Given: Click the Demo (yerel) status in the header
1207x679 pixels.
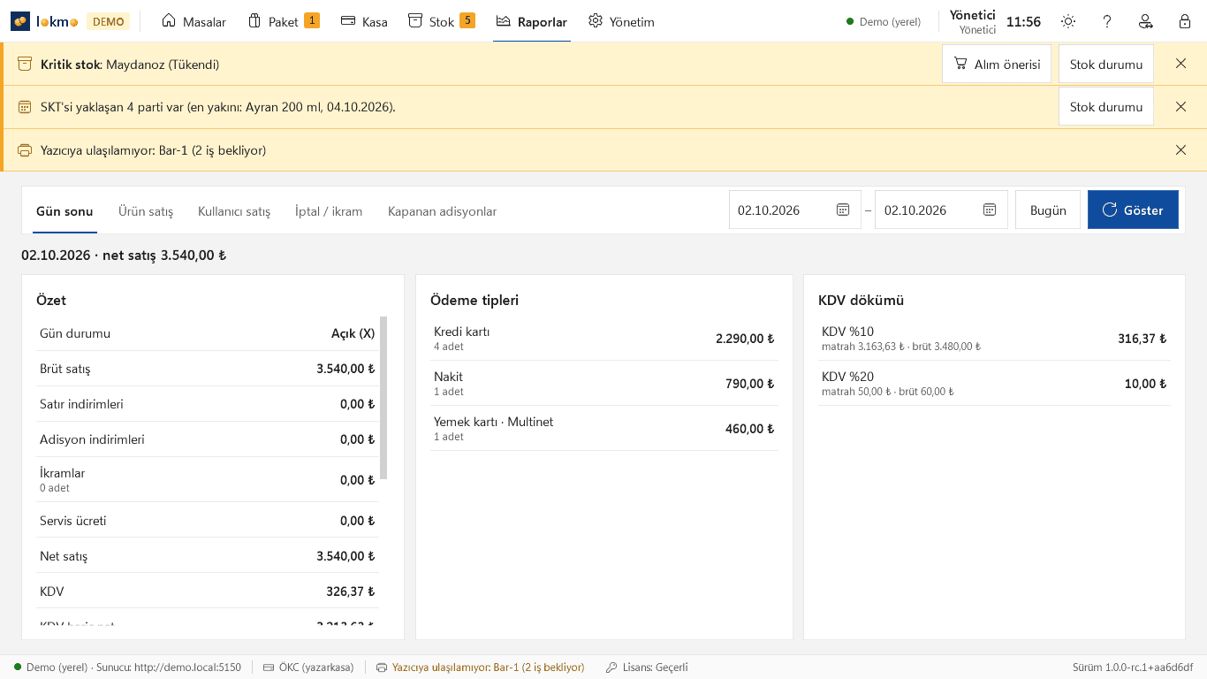Looking at the screenshot, I should click(884, 21).
